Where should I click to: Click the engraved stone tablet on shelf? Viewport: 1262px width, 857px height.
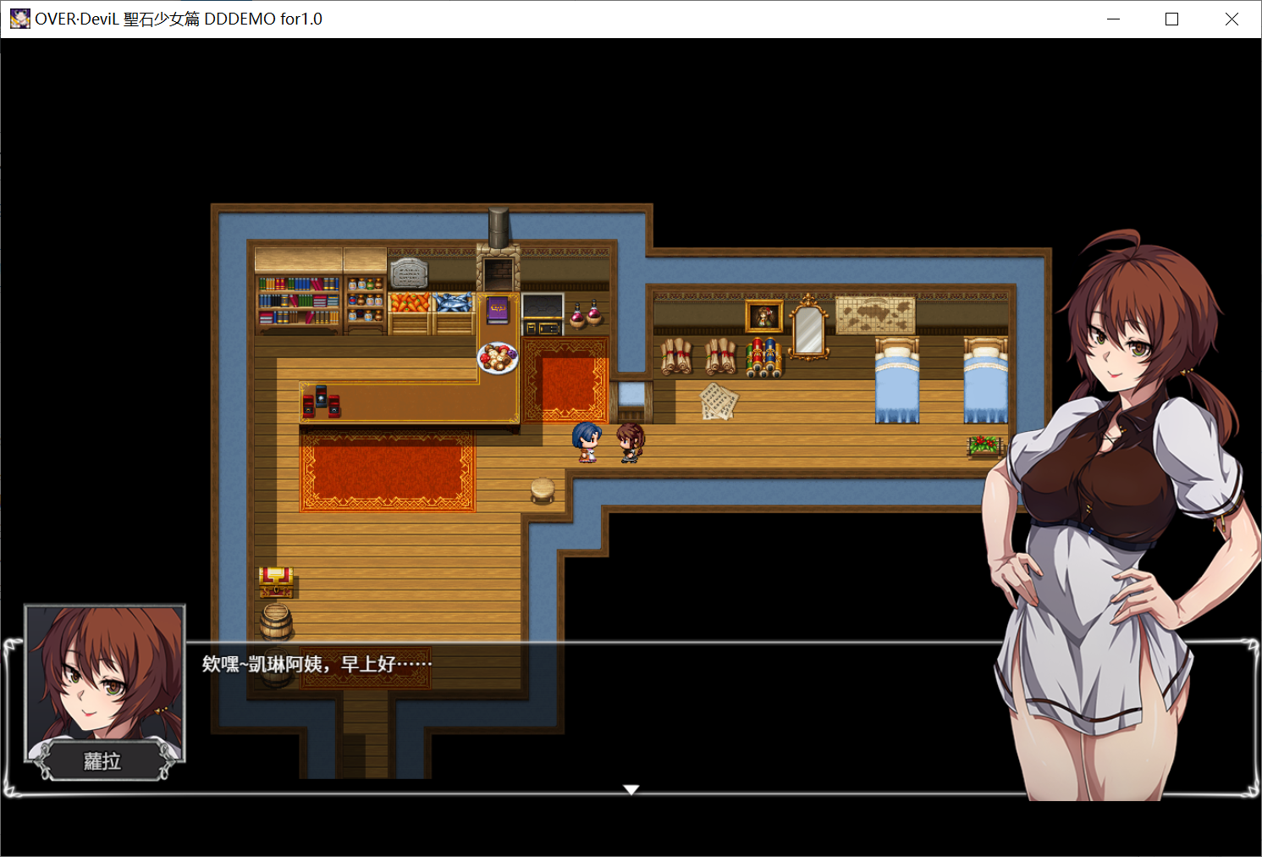(409, 273)
